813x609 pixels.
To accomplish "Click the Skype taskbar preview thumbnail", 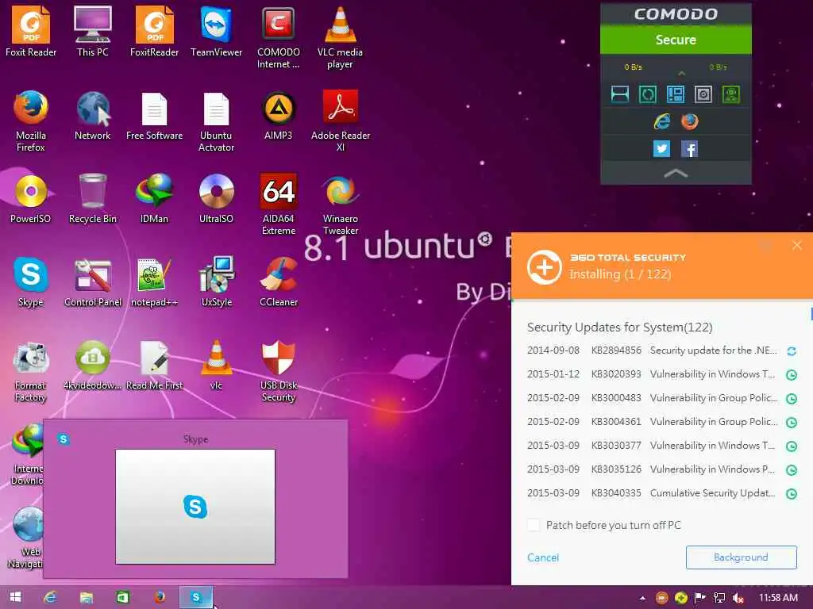I will (x=195, y=507).
